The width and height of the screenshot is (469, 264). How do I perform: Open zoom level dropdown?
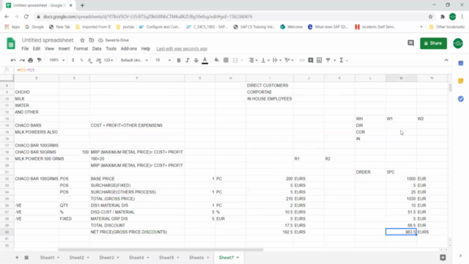57,60
